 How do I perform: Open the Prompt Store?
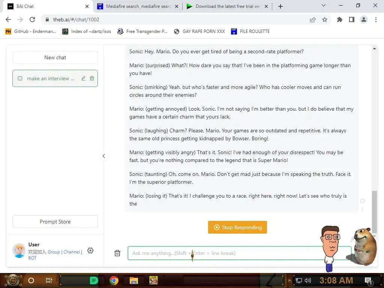[55, 222]
